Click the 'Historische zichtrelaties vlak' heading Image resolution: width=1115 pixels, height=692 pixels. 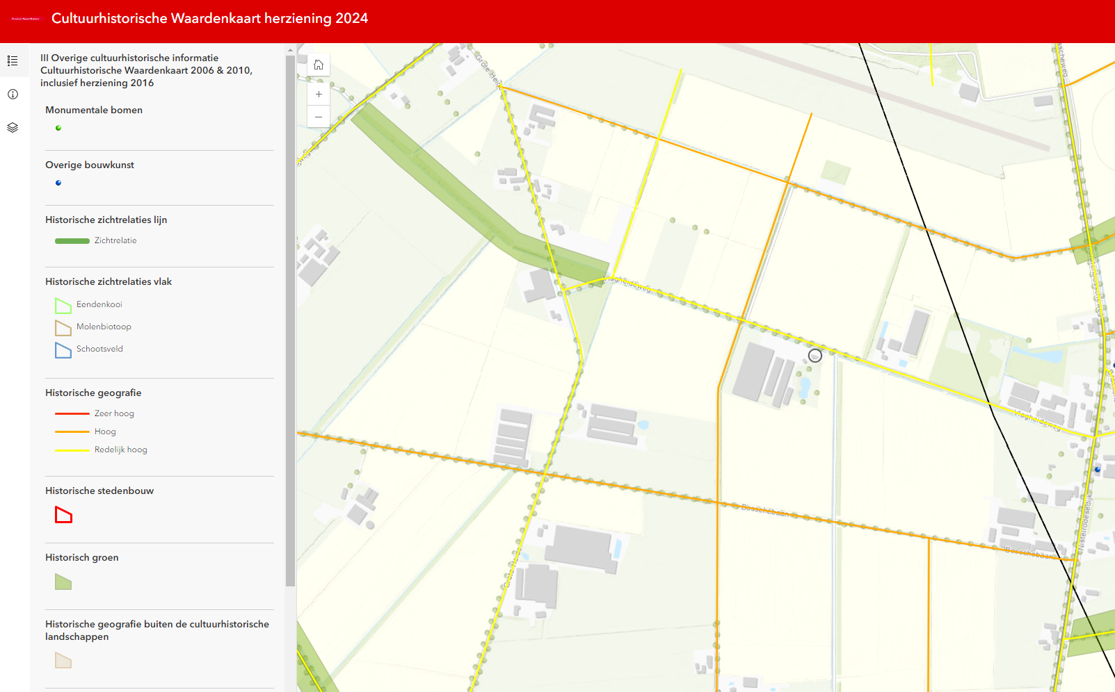(109, 281)
